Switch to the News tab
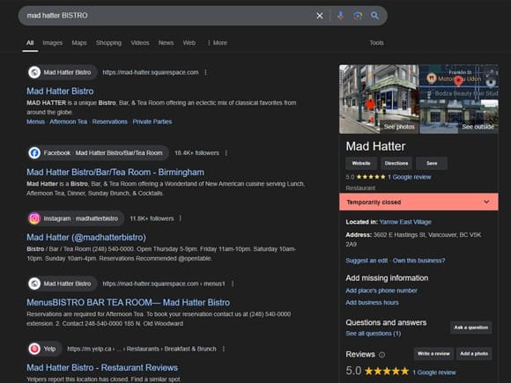The image size is (511, 383). click(x=166, y=43)
